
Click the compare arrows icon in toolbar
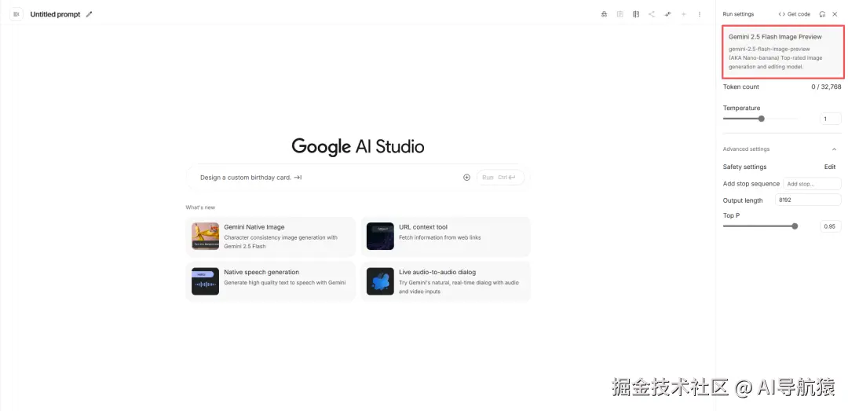tap(668, 14)
